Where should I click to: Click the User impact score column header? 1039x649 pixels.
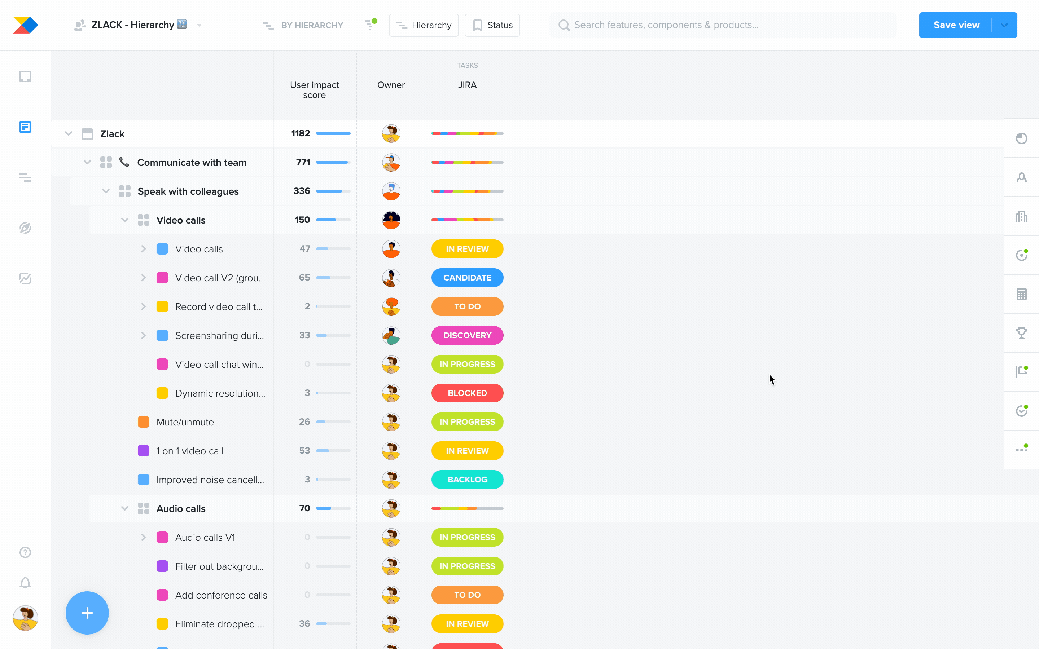[x=314, y=90]
